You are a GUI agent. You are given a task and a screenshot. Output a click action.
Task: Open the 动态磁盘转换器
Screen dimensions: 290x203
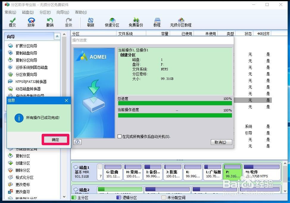pos(24,89)
